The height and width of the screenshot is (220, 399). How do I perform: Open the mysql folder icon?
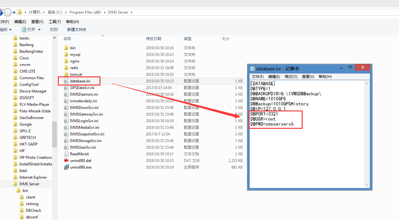[66, 54]
